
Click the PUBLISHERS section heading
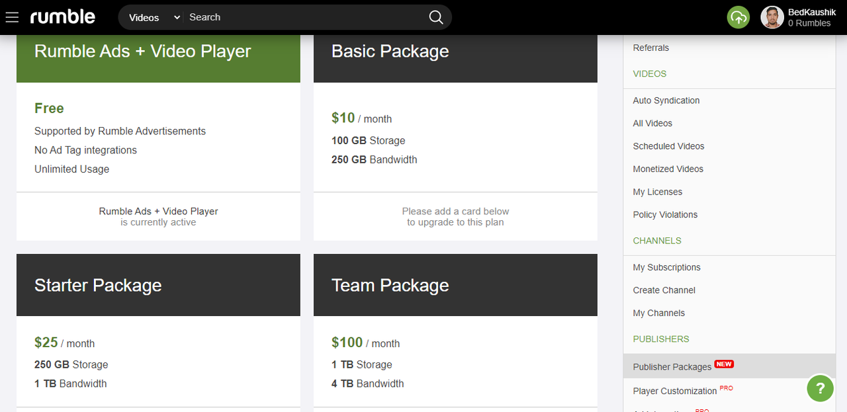661,339
